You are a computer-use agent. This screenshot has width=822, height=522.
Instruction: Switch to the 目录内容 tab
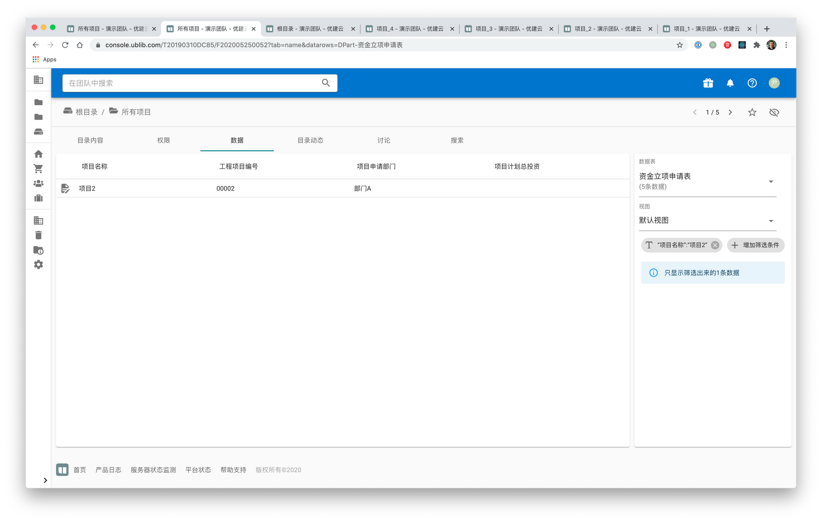click(x=90, y=140)
